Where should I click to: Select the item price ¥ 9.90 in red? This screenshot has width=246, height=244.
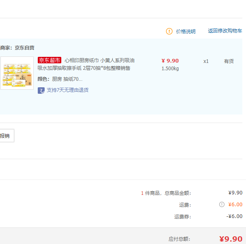click(x=170, y=61)
